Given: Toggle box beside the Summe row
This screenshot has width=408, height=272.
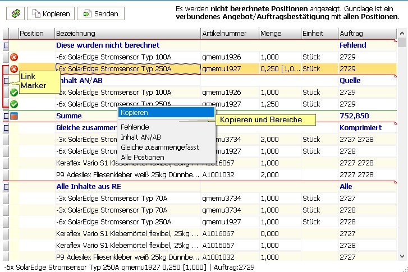Looking at the screenshot, I should [x=6, y=116].
